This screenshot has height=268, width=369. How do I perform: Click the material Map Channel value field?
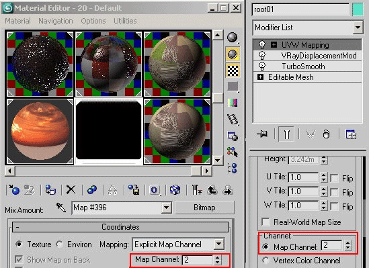198,260
